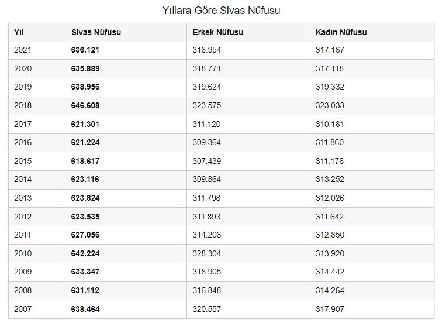Select the 2013 year cell

tap(23, 198)
